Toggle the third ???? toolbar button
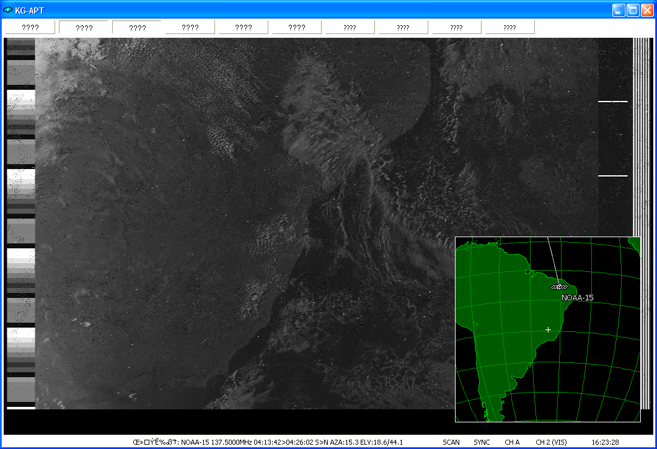This screenshot has width=657, height=449. tap(137, 27)
